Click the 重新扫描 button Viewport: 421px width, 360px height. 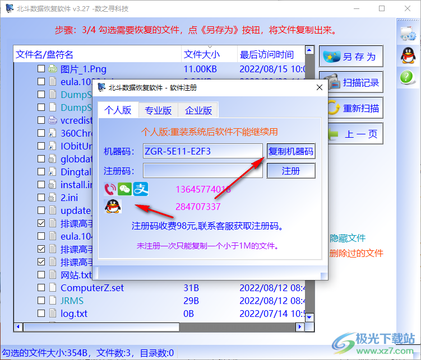[354, 107]
